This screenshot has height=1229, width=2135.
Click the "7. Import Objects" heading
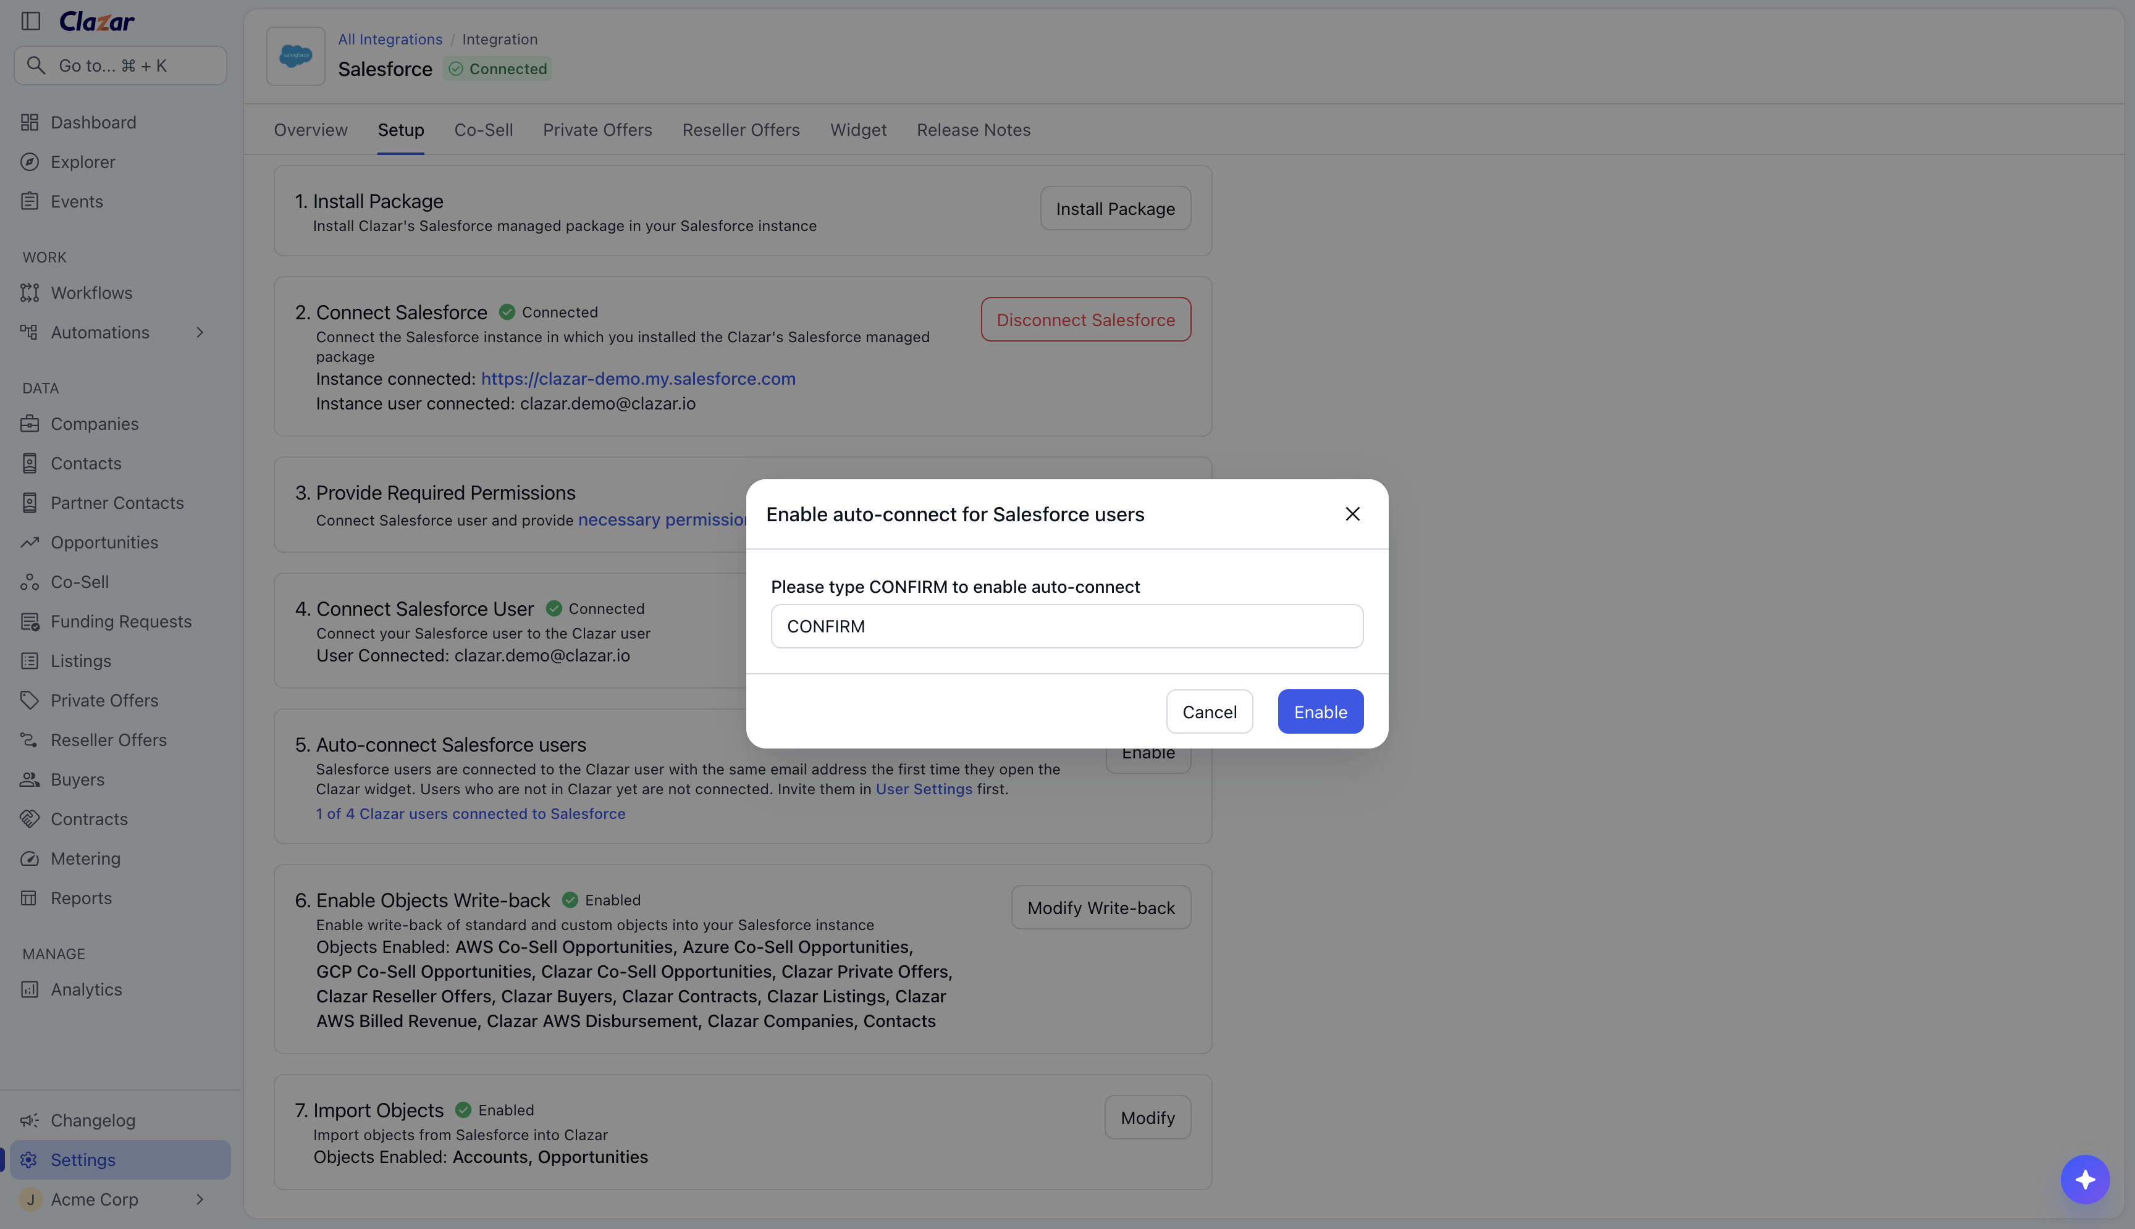[x=369, y=1111]
